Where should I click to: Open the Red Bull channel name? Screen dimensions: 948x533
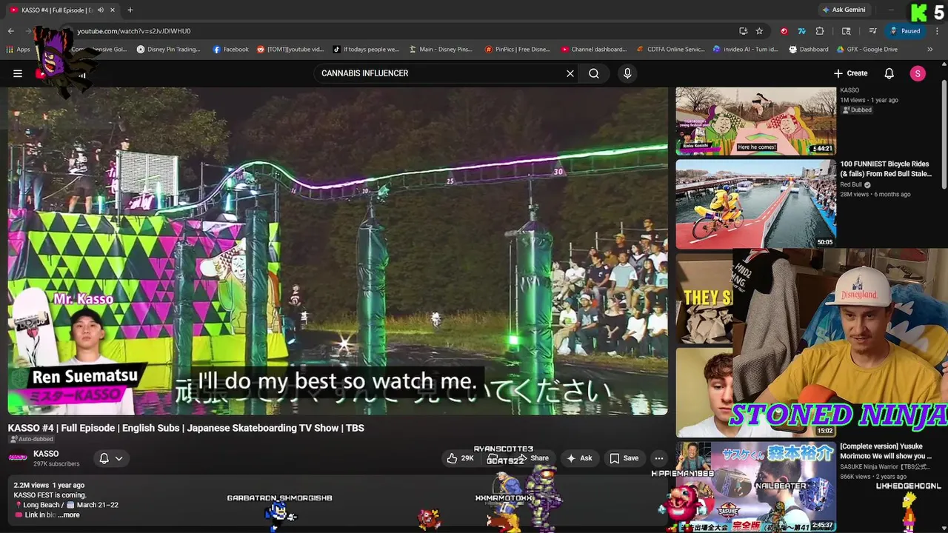pyautogui.click(x=851, y=184)
